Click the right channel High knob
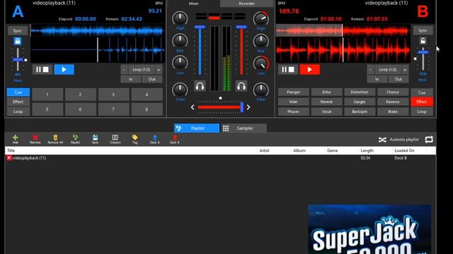This screenshot has height=254, width=453. pyautogui.click(x=261, y=19)
